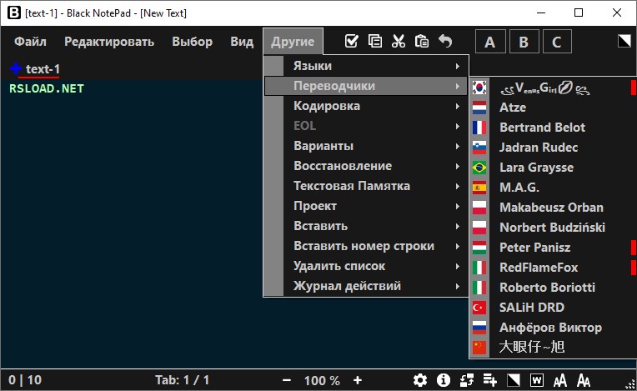Select translator Jadran Rudec
This screenshot has width=637, height=391.
[x=553, y=148]
